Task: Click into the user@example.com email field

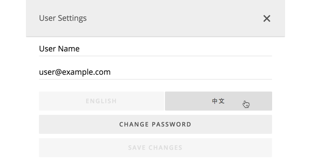Action: pos(155,72)
